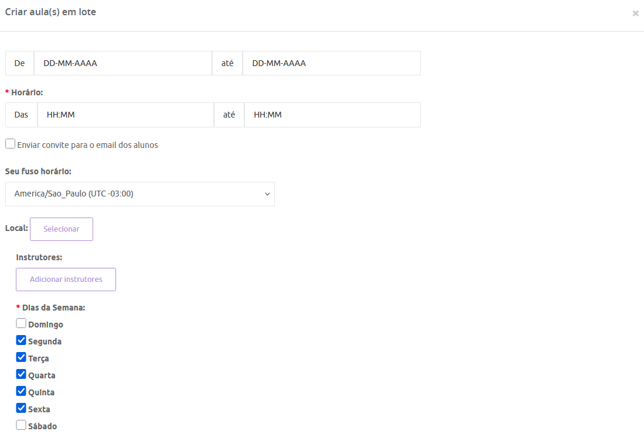The width and height of the screenshot is (644, 445).
Task: Uncheck the Segunda checkbox
Action: (x=21, y=340)
